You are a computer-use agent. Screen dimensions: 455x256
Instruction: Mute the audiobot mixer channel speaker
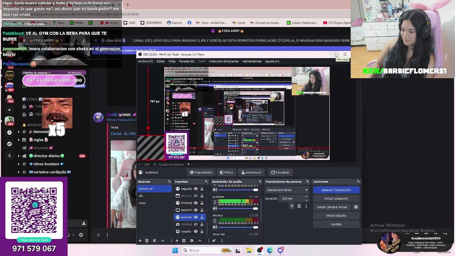point(215,208)
